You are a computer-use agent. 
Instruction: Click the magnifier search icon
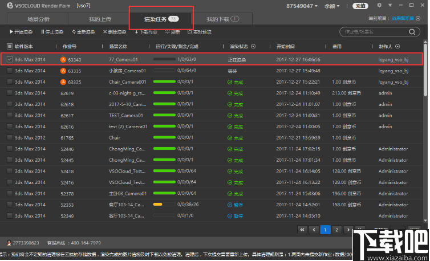point(412,32)
